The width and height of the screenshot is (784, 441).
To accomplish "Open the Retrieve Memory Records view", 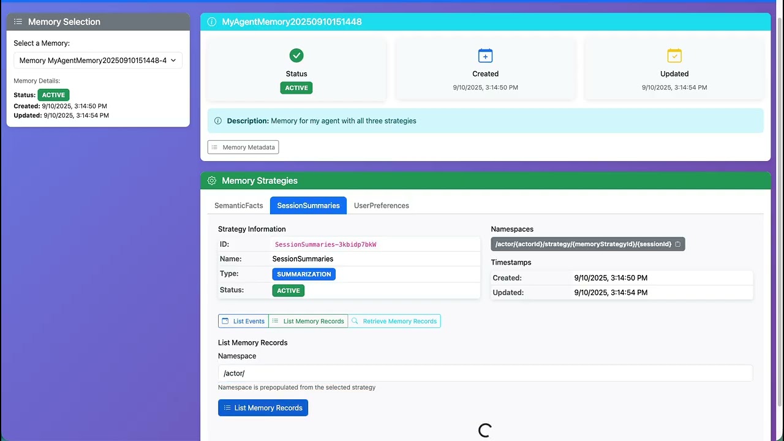I will [394, 321].
